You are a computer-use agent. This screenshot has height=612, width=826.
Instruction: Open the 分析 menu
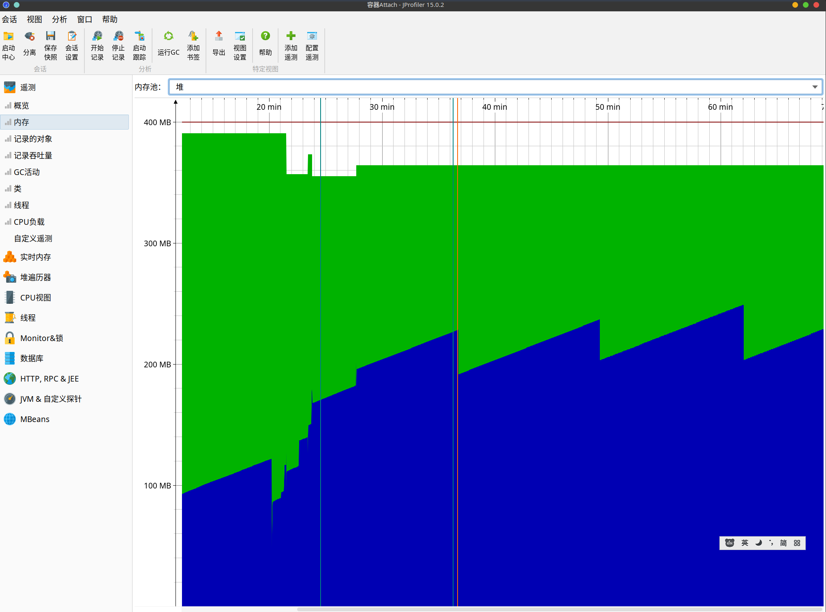[x=59, y=19]
